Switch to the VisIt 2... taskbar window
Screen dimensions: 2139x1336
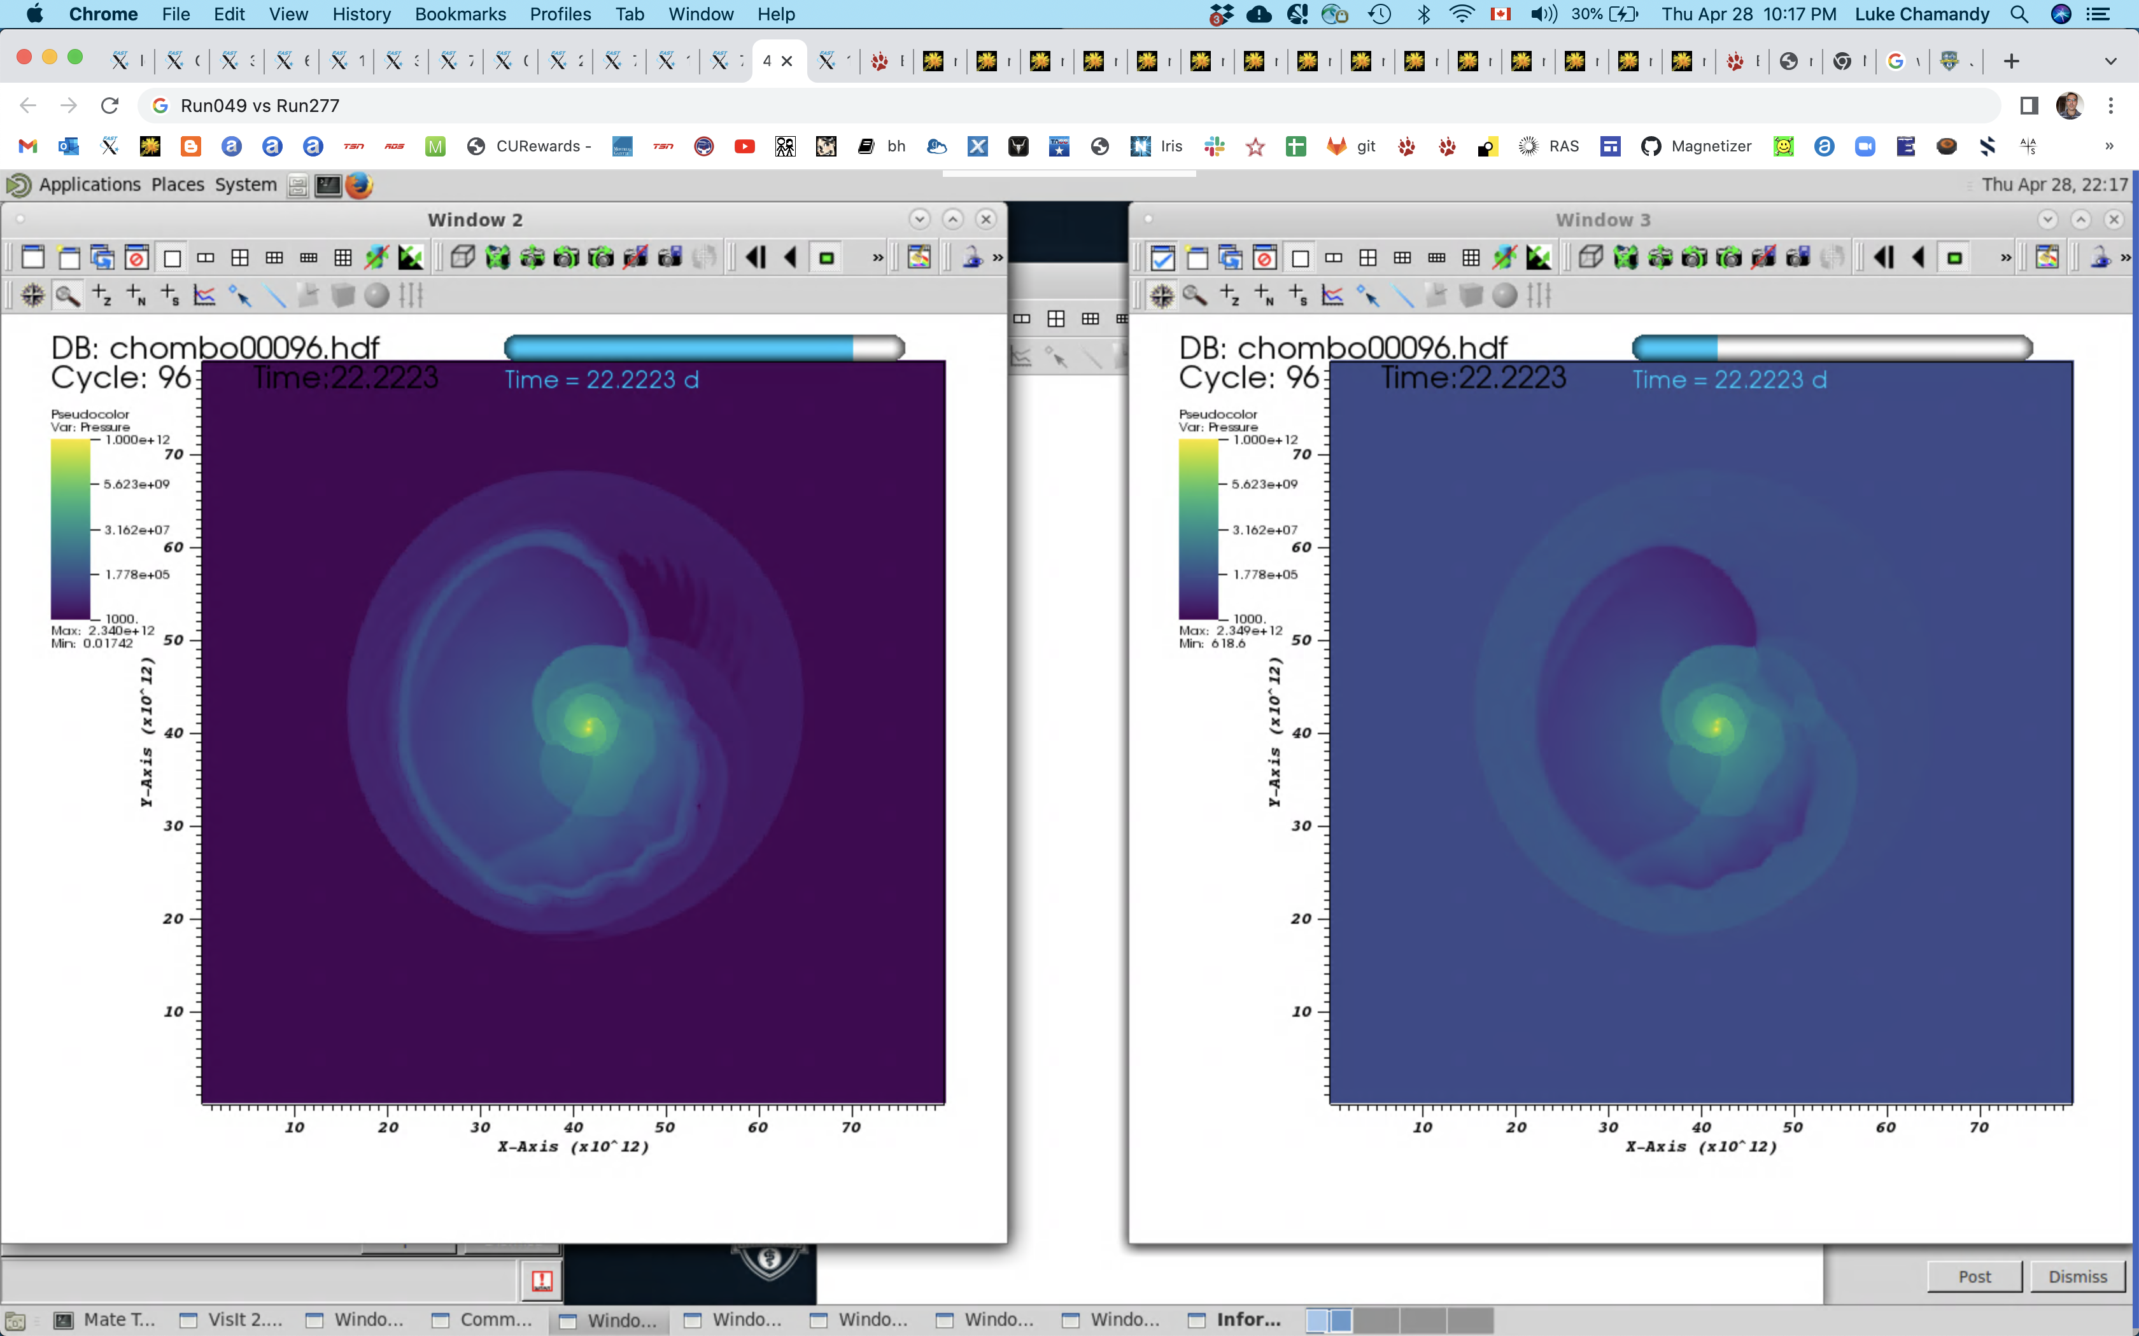pos(232,1320)
